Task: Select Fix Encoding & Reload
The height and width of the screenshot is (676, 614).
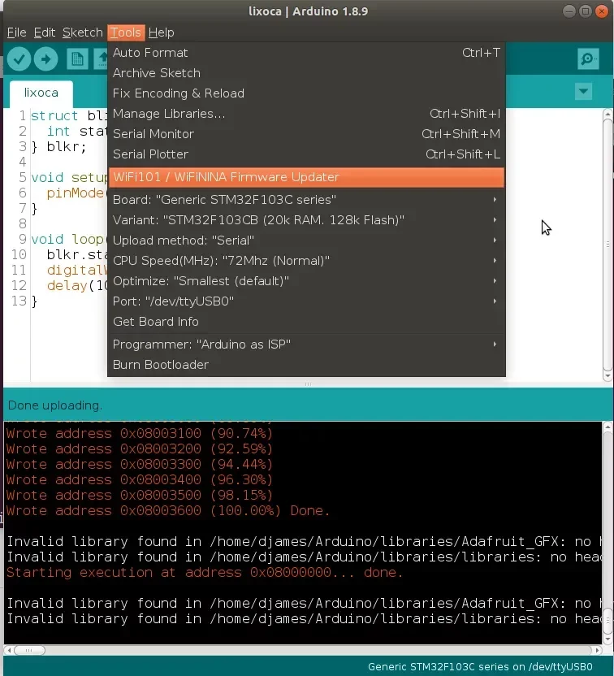Action: tap(306, 93)
